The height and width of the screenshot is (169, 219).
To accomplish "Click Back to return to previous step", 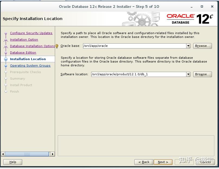I will click(144, 162).
